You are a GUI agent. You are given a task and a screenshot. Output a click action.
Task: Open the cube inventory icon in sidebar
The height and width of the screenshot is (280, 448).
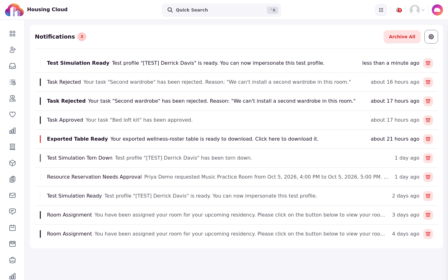pyautogui.click(x=12, y=163)
